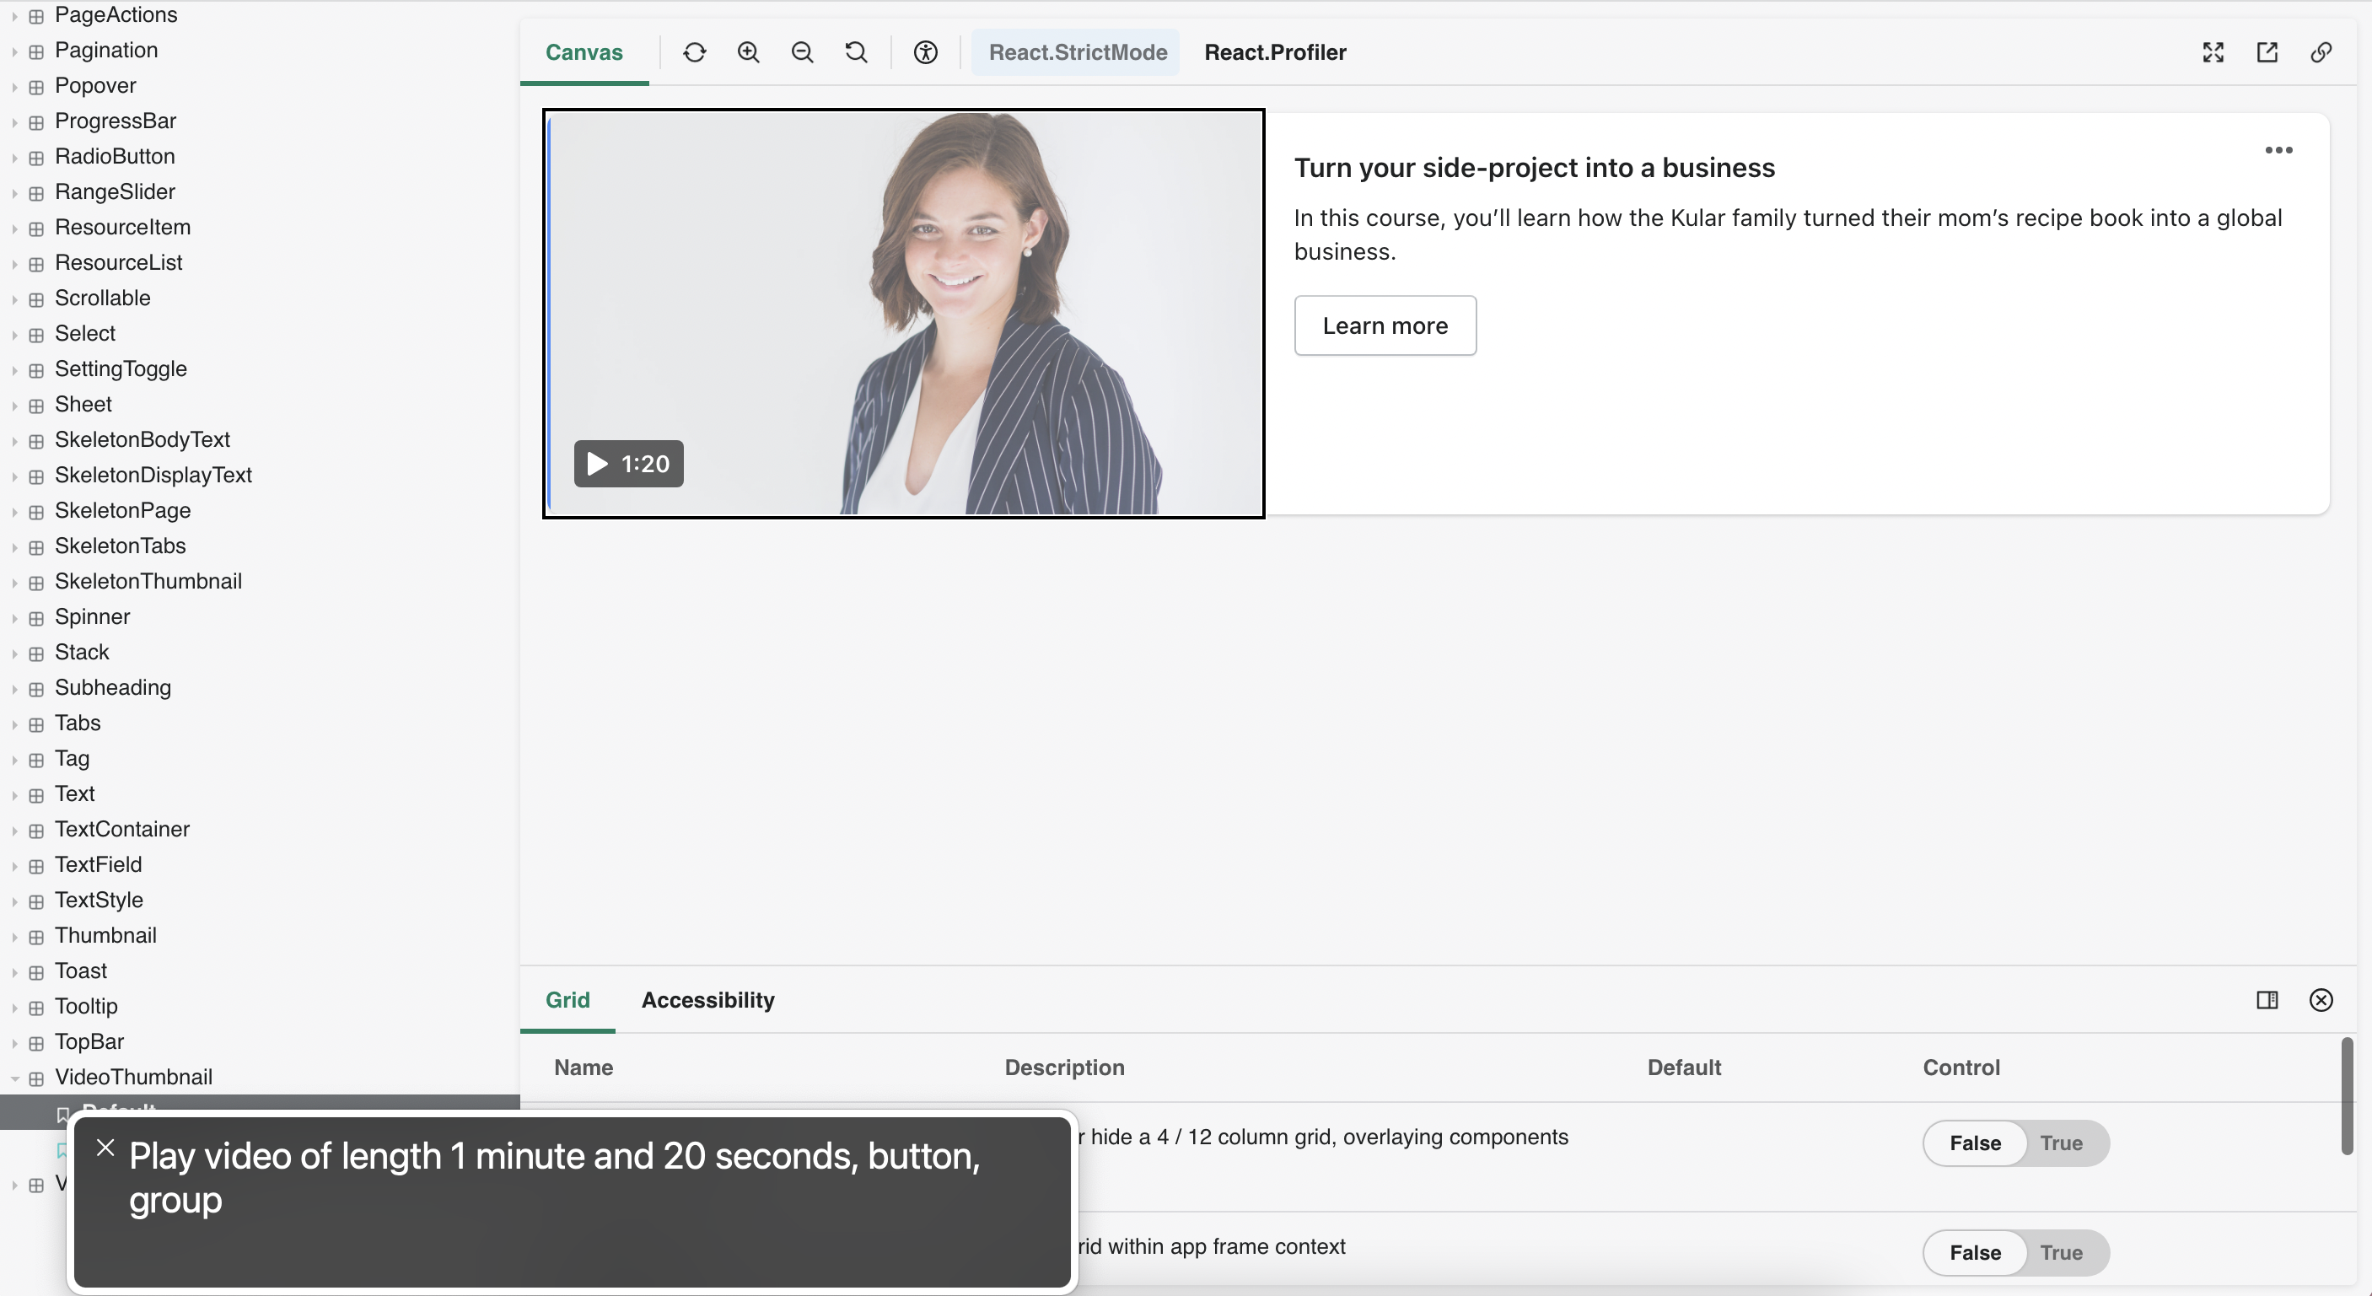Click the remount component refresh icon
2372x1296 pixels.
694,52
